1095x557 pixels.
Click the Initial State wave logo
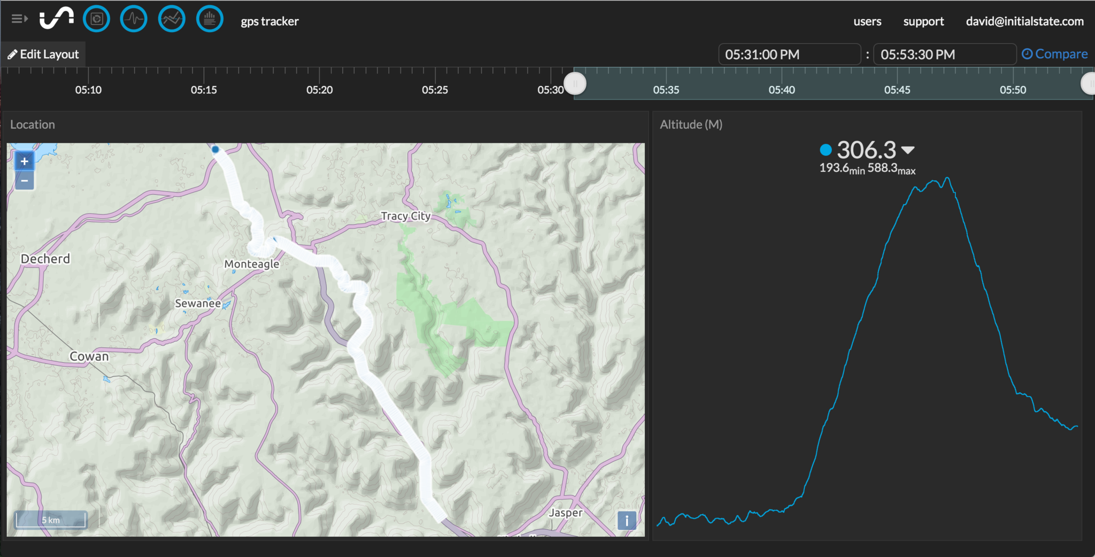click(57, 19)
